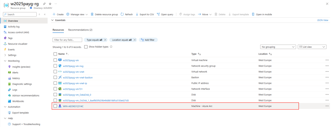Remove the Location equals all filter
This screenshot has width=332, height=127.
[x=135, y=40]
